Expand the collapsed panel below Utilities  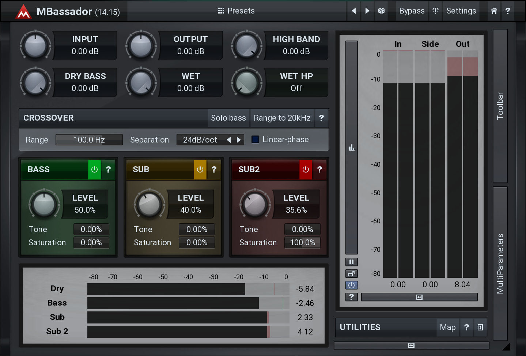[x=411, y=345]
